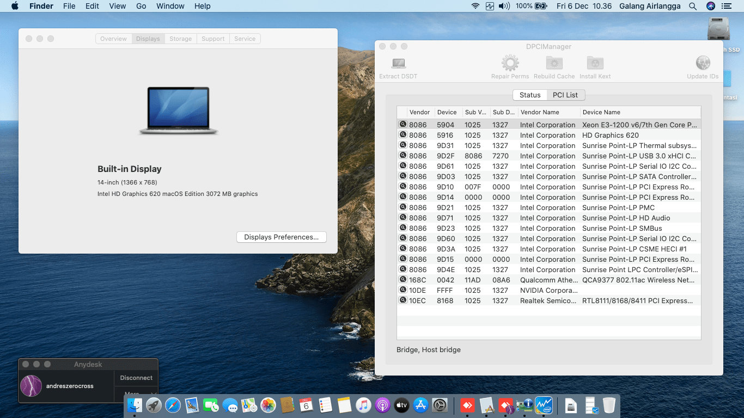This screenshot has width=744, height=418.
Task: Click magnifier icon for Sunrise Point-LP PMC row
Action: point(403,207)
